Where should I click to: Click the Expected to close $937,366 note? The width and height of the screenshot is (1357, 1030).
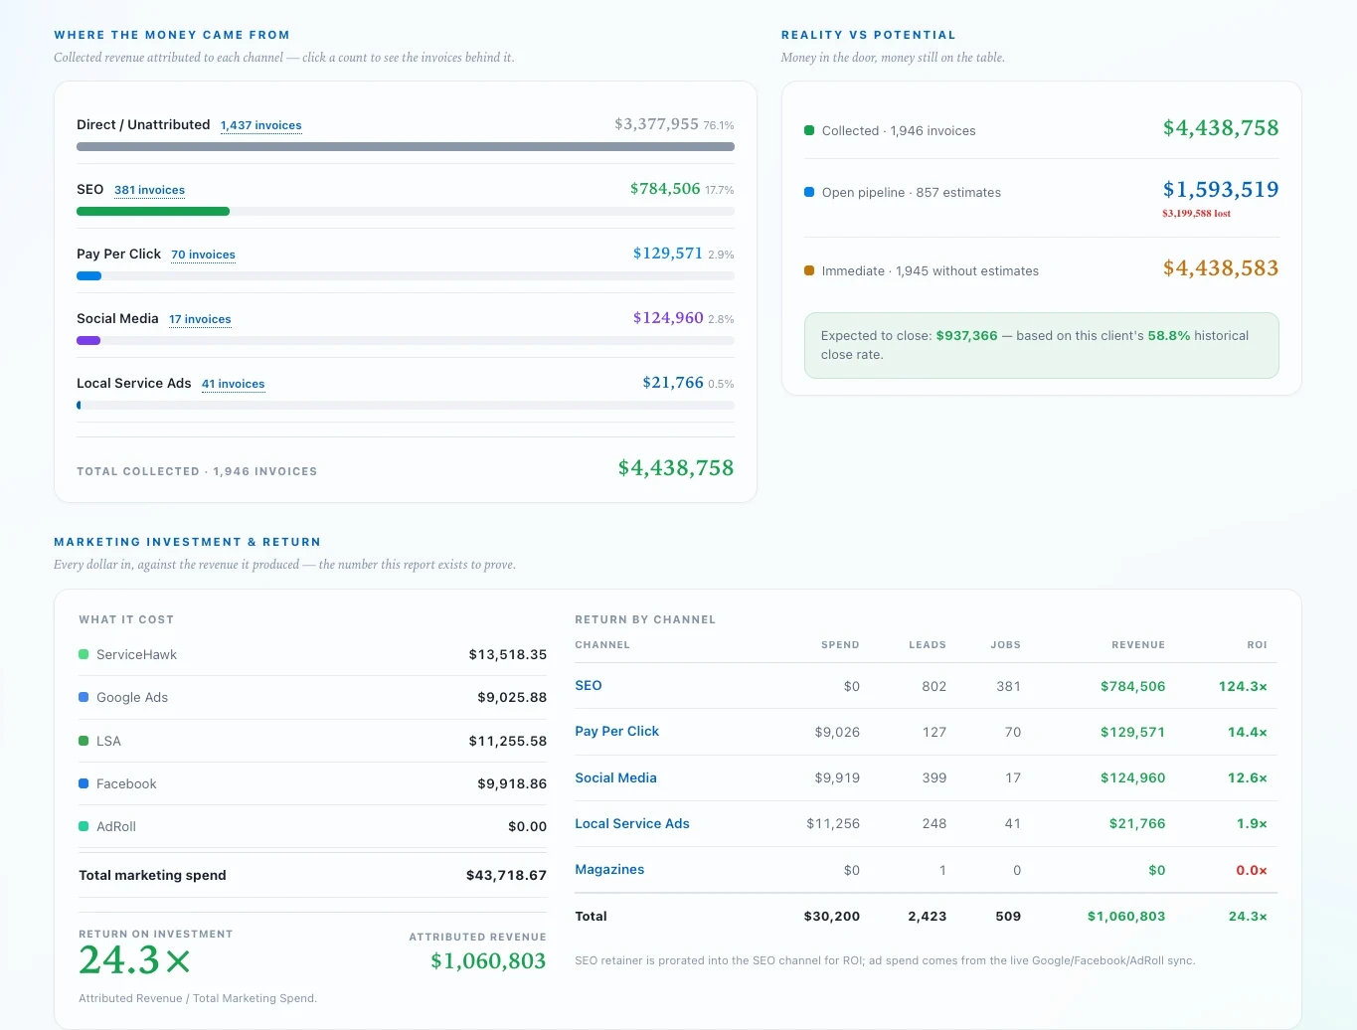(x=1041, y=345)
